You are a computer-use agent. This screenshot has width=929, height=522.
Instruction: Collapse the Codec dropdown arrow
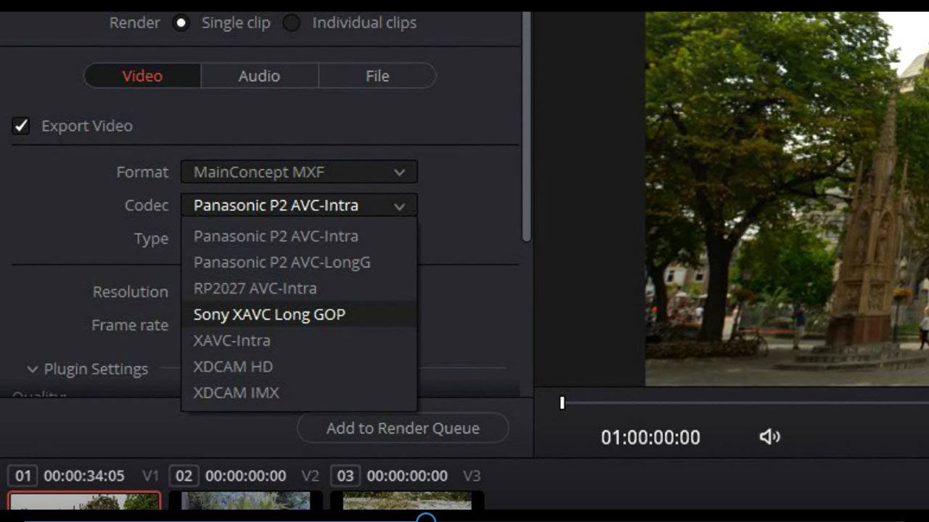[399, 206]
